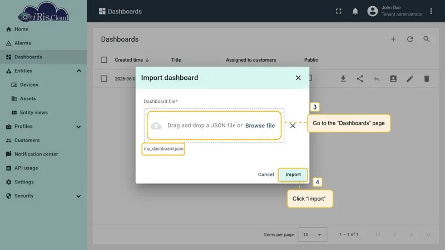The height and width of the screenshot is (250, 445).
Task: Click the notification bell icon
Action: (x=355, y=11)
